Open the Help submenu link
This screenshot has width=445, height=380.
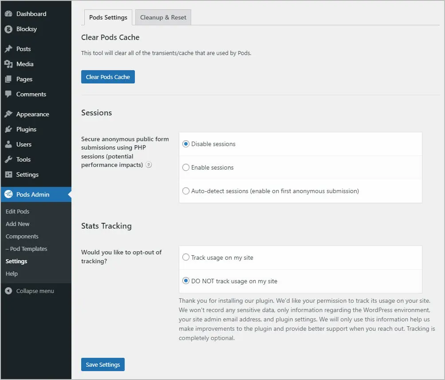click(x=12, y=273)
